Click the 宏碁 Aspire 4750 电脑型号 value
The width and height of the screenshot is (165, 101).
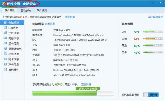[x=62, y=30]
